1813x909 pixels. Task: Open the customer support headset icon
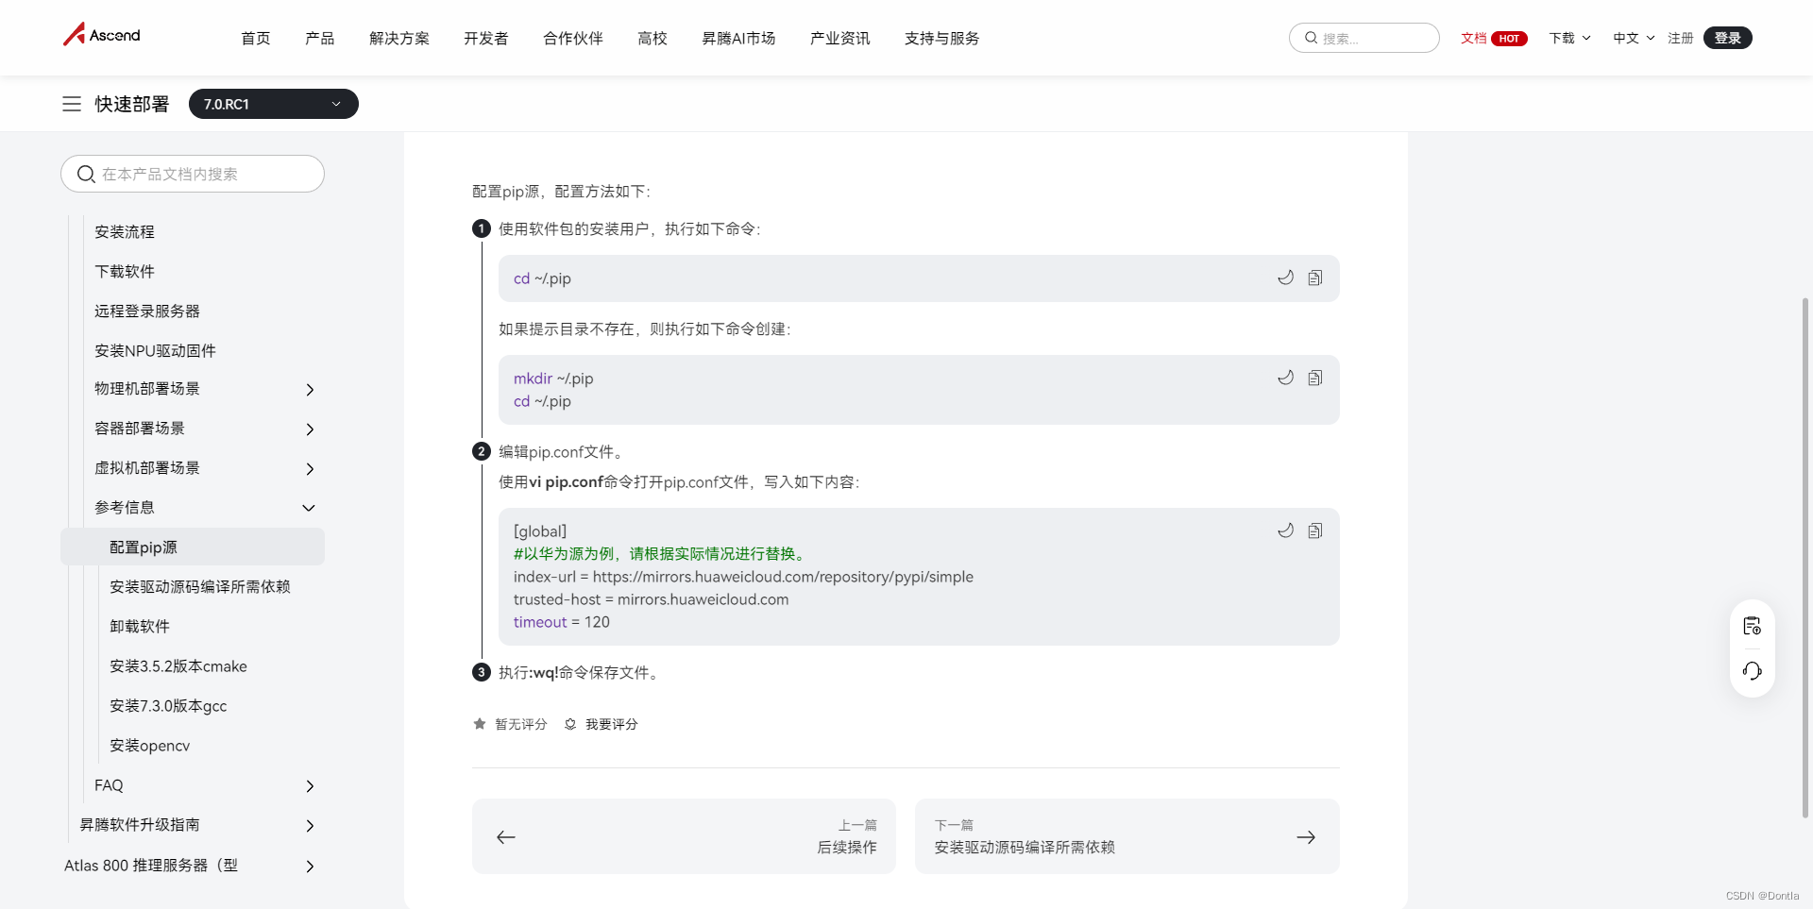(x=1753, y=671)
